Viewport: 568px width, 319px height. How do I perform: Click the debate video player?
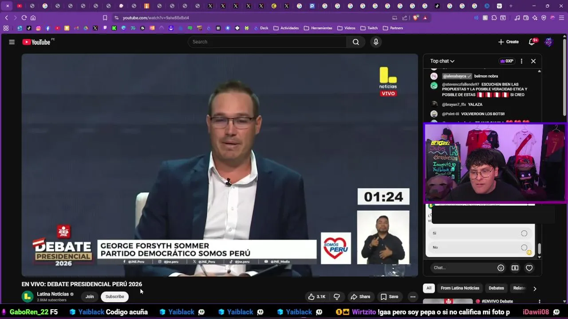pyautogui.click(x=220, y=165)
